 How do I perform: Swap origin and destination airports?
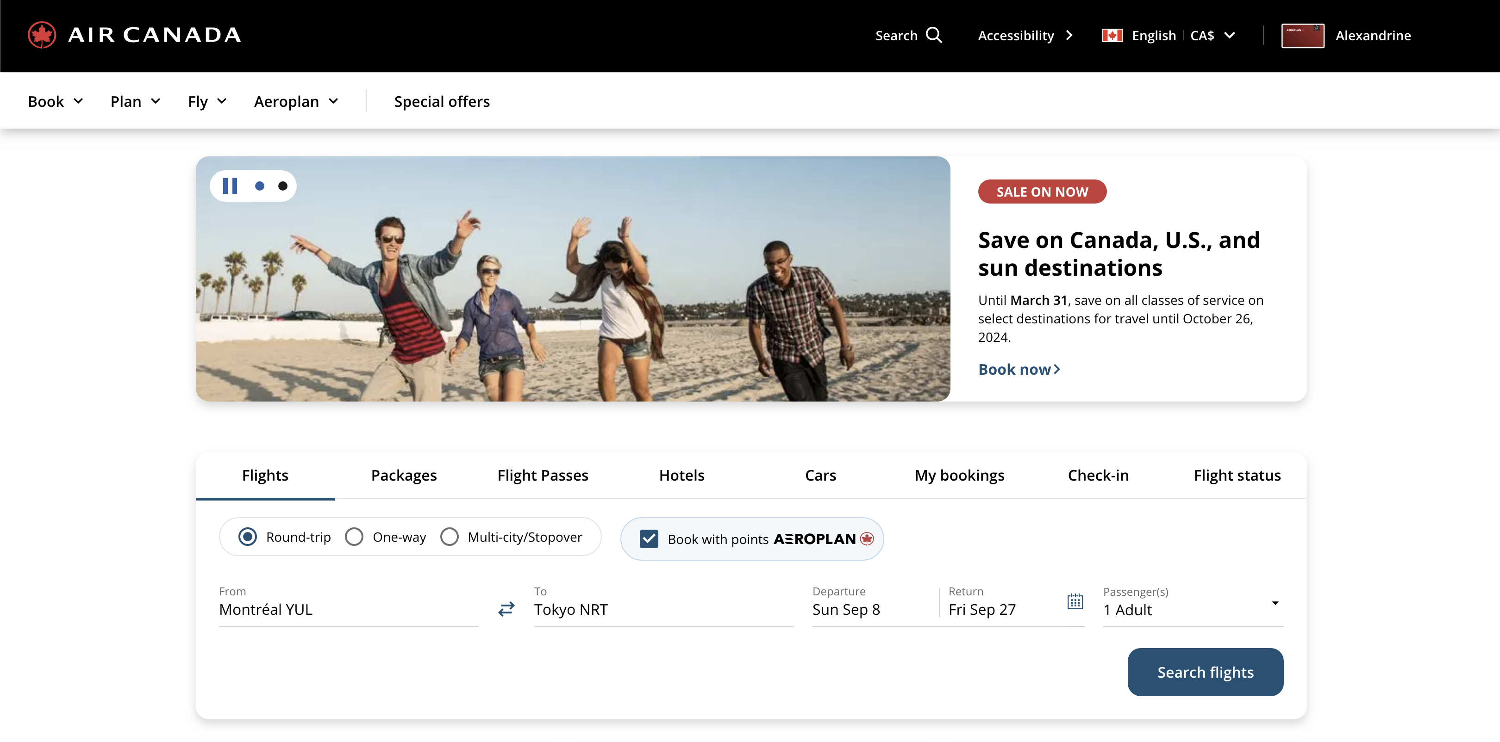tap(506, 609)
